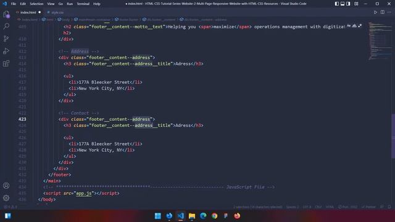The height and width of the screenshot is (222, 395).
Task: Expand the footer.footer breadcrumb
Action: 127,20
